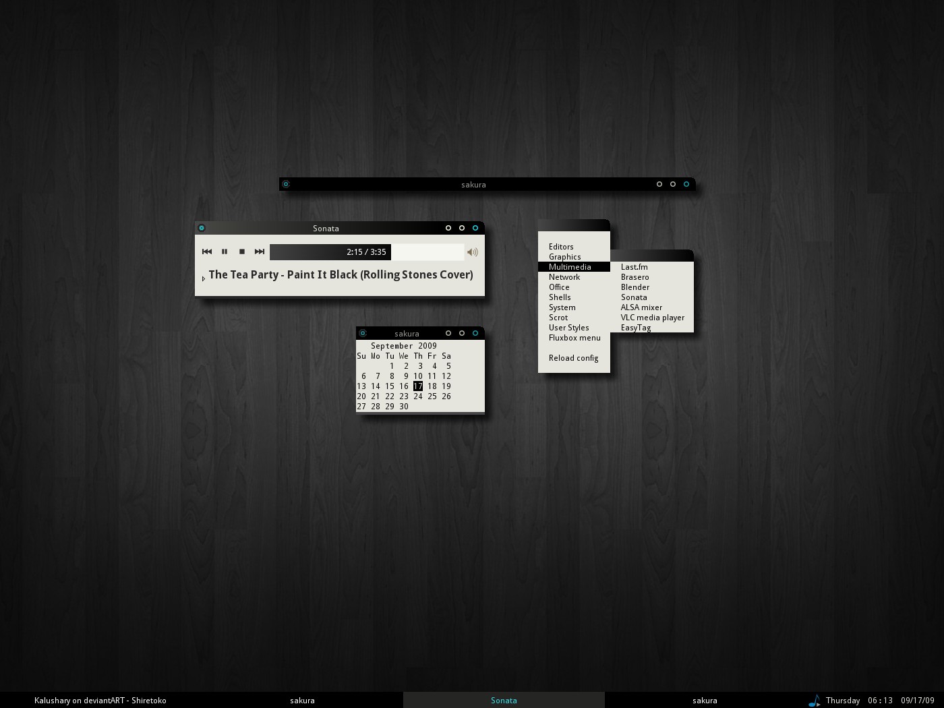Click the song title The Tea Party
The width and height of the screenshot is (944, 708).
(x=341, y=275)
